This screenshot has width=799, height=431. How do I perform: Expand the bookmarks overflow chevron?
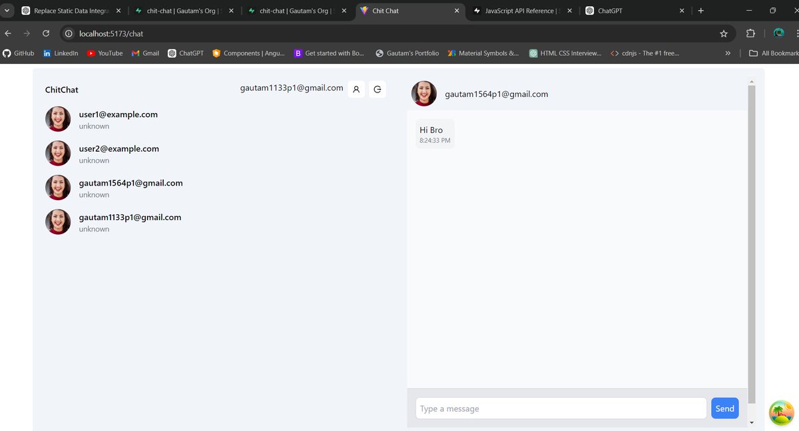click(x=727, y=53)
